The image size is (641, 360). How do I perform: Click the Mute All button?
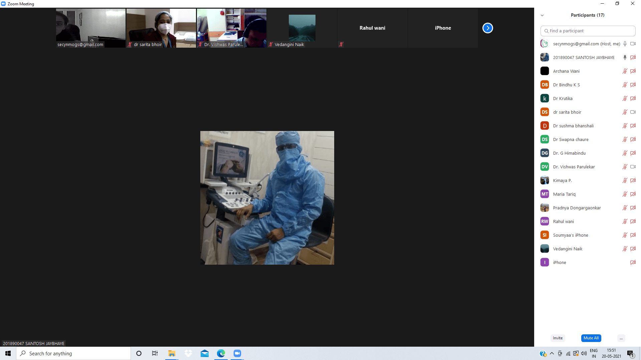(x=591, y=338)
